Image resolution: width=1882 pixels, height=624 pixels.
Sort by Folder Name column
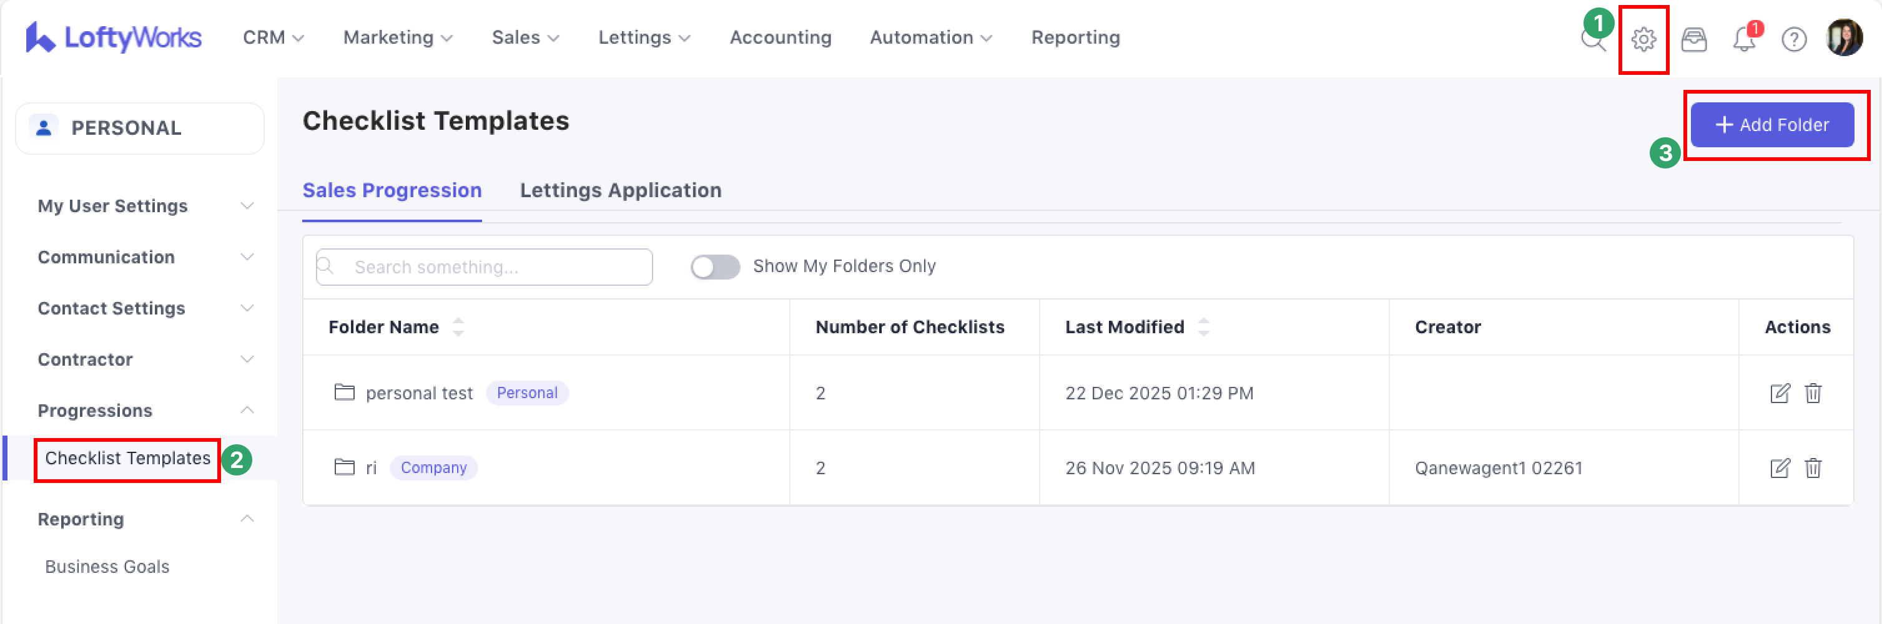458,327
